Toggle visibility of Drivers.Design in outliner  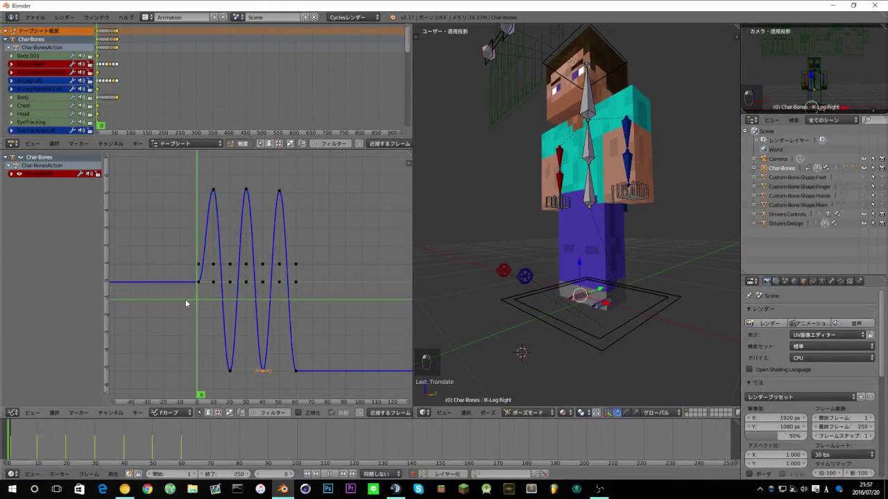click(864, 223)
